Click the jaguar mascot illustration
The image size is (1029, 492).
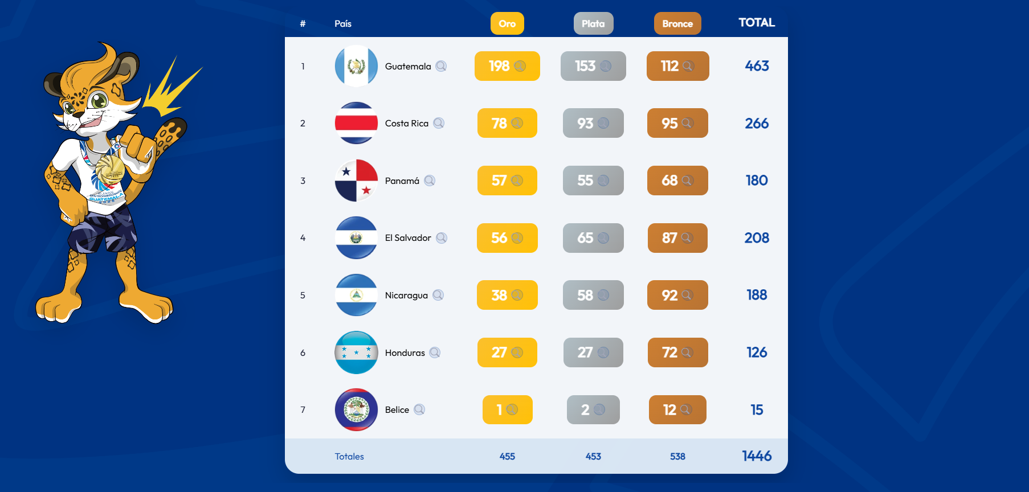click(x=108, y=182)
